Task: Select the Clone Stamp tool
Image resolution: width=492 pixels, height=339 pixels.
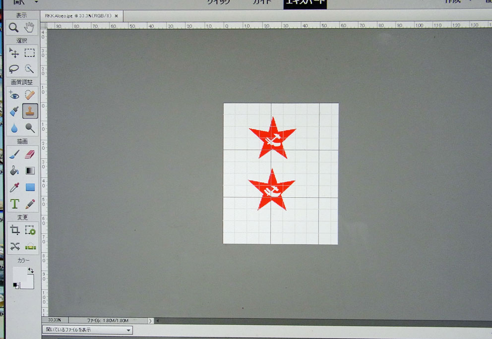Action: tap(30, 112)
